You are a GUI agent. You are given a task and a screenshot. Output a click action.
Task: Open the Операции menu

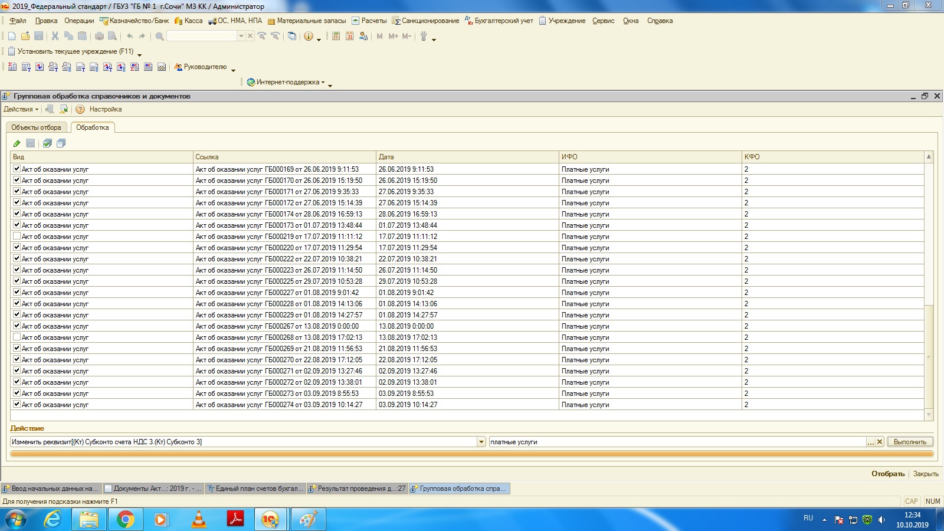79,21
